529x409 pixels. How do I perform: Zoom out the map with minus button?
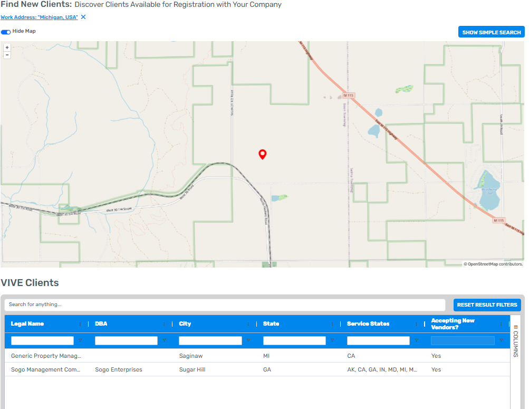[x=7, y=55]
